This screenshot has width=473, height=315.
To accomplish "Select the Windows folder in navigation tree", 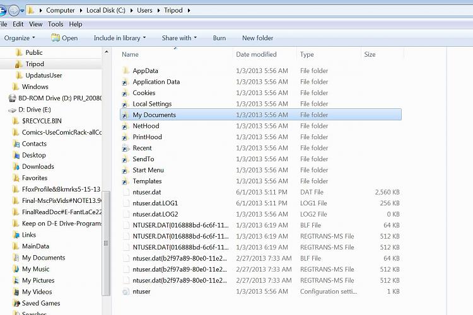I will pos(35,87).
